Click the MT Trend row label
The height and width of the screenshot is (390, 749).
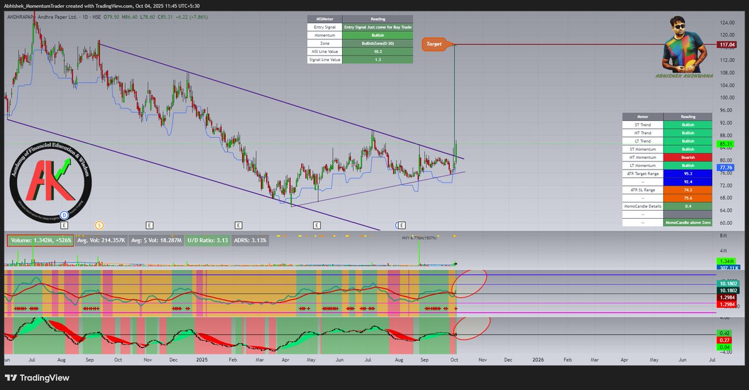[x=642, y=133]
